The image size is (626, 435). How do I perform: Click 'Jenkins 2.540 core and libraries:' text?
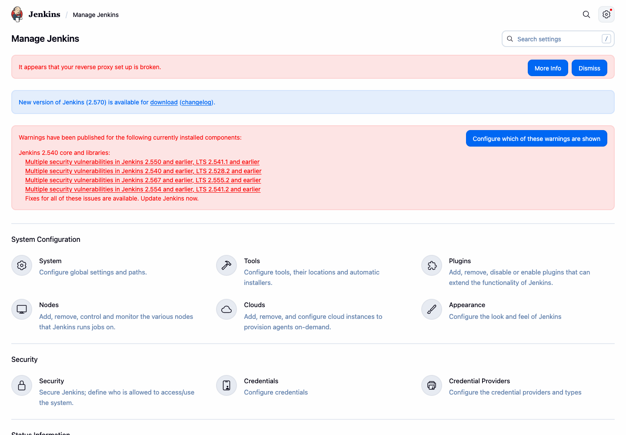64,153
